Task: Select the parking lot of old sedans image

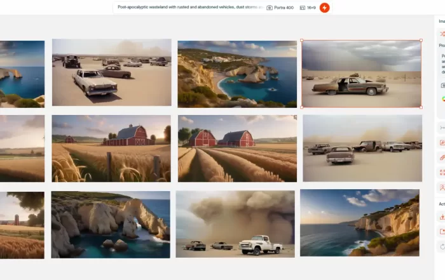Action: pyautogui.click(x=111, y=72)
